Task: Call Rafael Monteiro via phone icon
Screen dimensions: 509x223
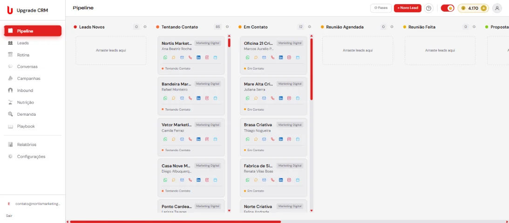Action: (190, 98)
